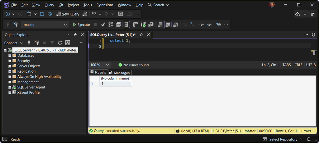Save the query with the single-disk Save icon
Viewport: 319px width, 143px height.
coord(42,14)
